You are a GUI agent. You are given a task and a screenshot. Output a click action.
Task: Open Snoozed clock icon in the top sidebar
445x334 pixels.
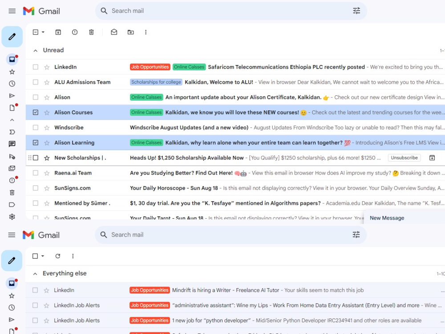(x=12, y=84)
